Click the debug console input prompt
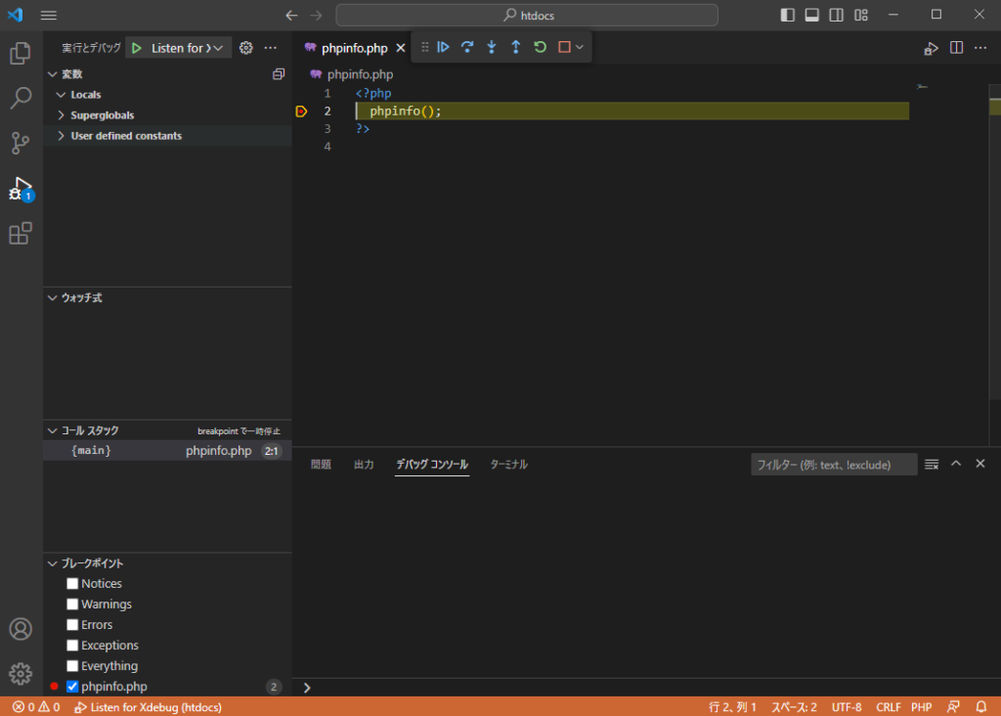The image size is (1001, 716). click(x=646, y=688)
